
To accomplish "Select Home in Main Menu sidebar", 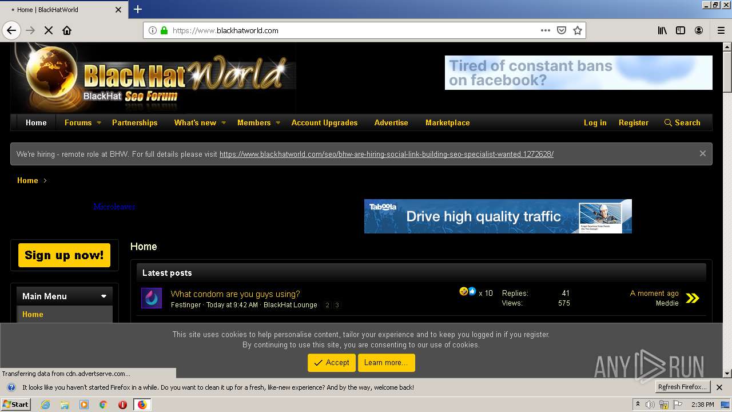I will click(x=65, y=314).
